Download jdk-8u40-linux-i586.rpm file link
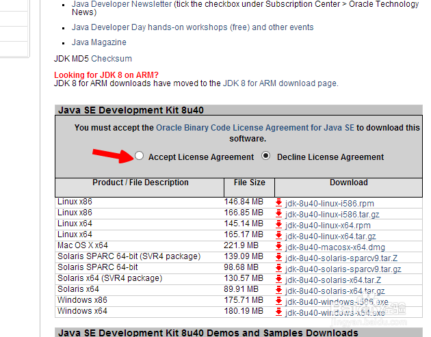 (x=330, y=204)
